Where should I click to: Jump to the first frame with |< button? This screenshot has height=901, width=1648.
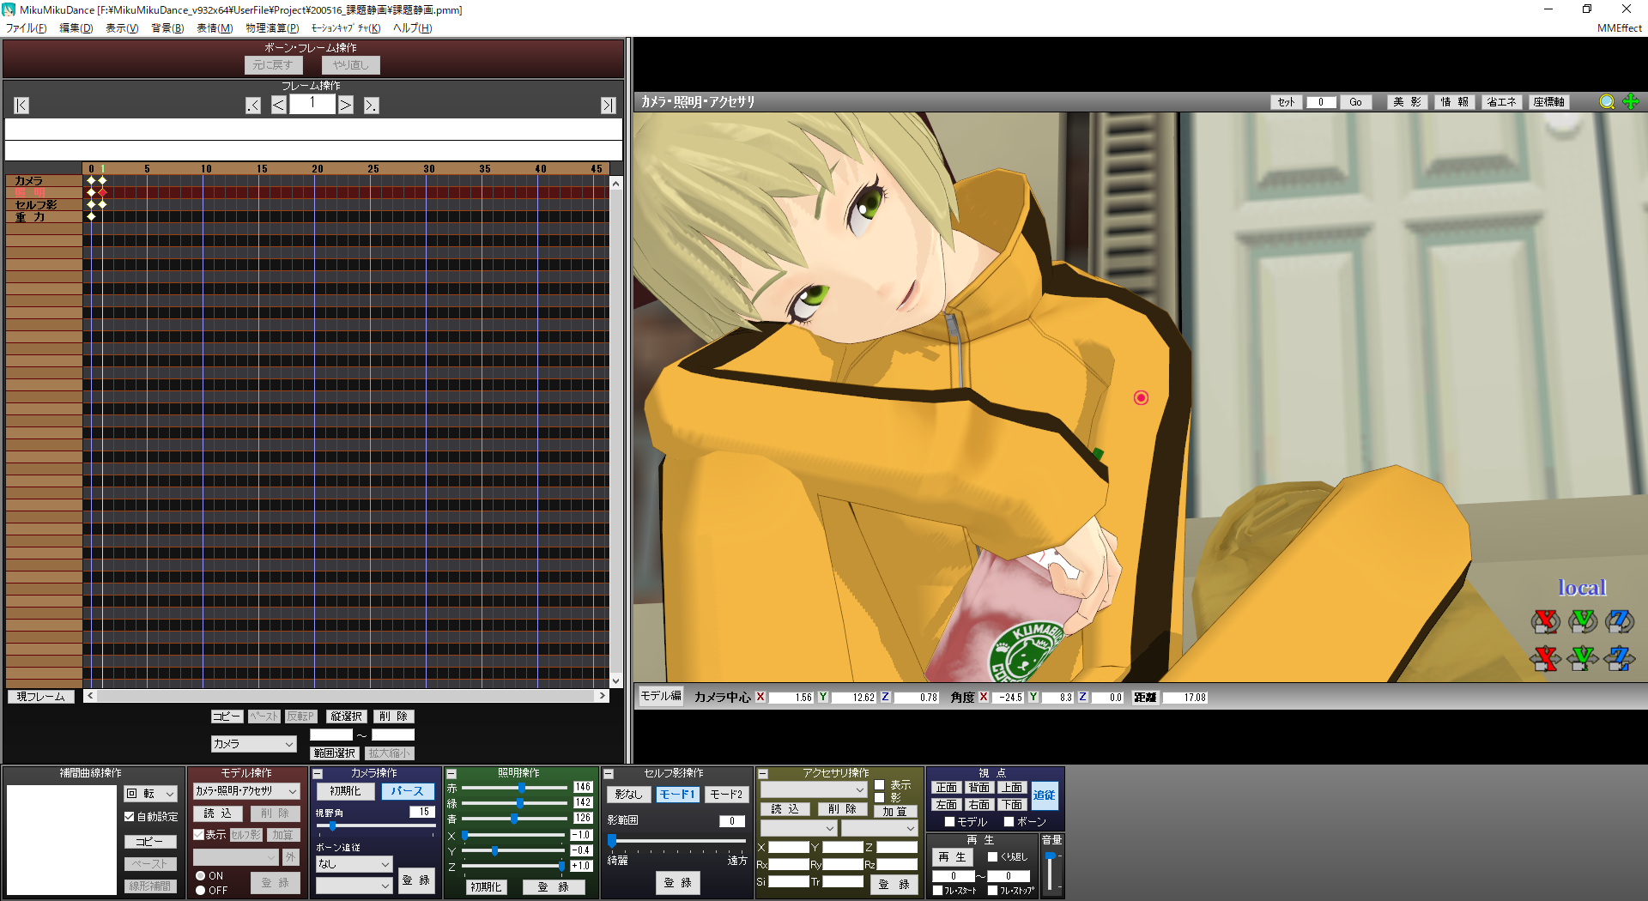[21, 106]
